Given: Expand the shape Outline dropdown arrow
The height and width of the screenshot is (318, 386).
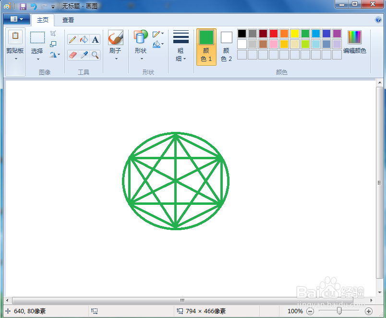Looking at the screenshot, I should point(162,33).
